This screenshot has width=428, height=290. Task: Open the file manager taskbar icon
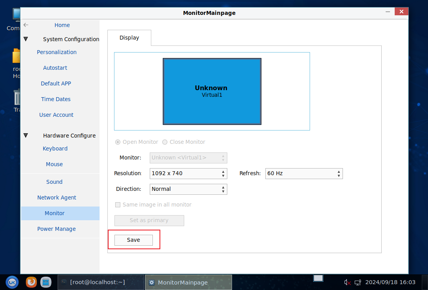(x=46, y=282)
